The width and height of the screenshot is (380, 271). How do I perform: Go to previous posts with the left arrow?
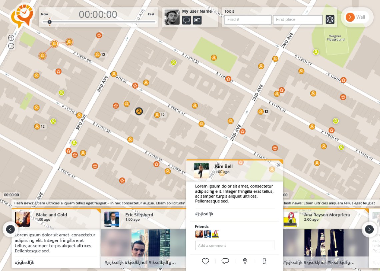(x=10, y=229)
